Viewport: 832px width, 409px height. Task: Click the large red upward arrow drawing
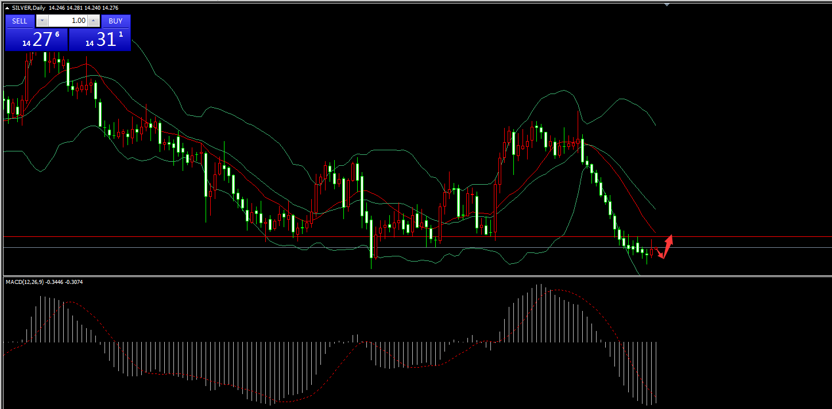click(x=667, y=246)
